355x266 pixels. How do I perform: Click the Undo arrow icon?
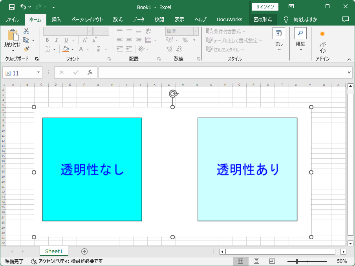pos(23,7)
